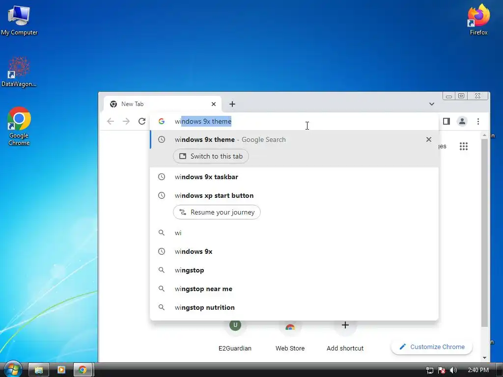This screenshot has width=503, height=377.
Task: Open the Windows Start button
Action: [x=12, y=369]
